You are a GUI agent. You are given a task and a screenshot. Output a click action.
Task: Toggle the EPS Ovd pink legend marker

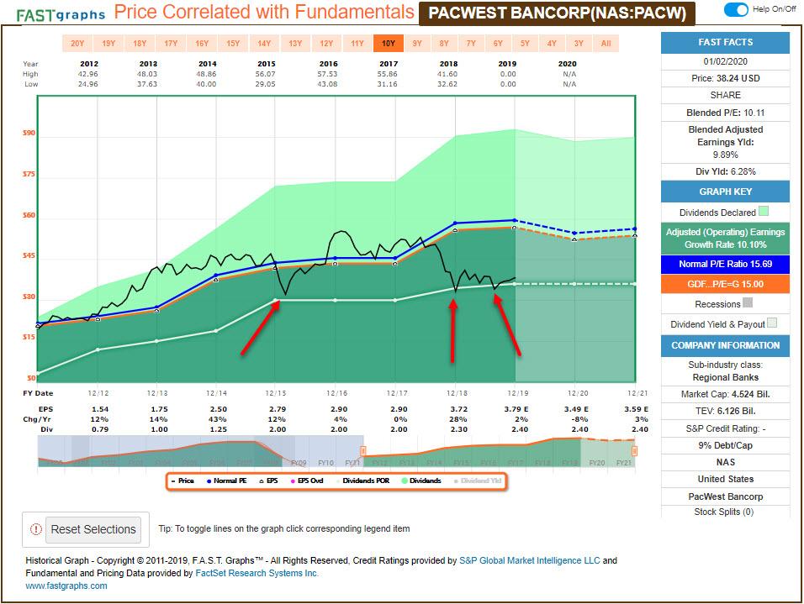pyautogui.click(x=293, y=481)
